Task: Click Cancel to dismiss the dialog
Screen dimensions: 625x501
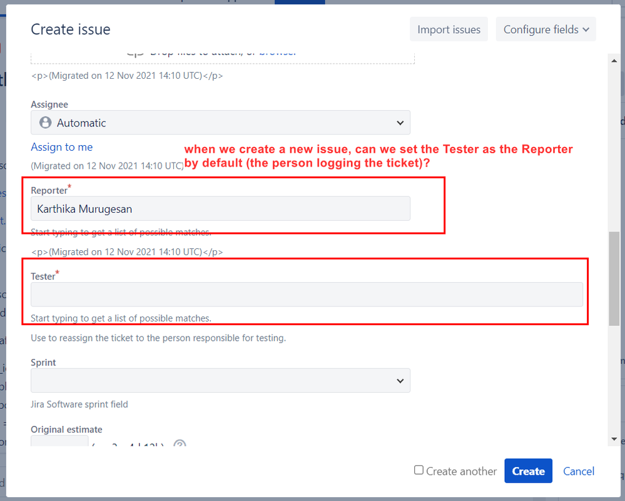Action: coord(578,471)
